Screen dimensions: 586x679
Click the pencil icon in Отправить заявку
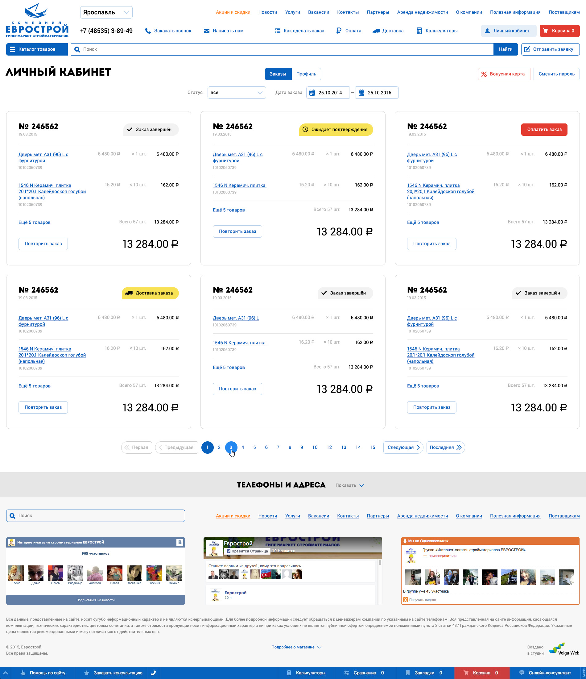coord(527,49)
